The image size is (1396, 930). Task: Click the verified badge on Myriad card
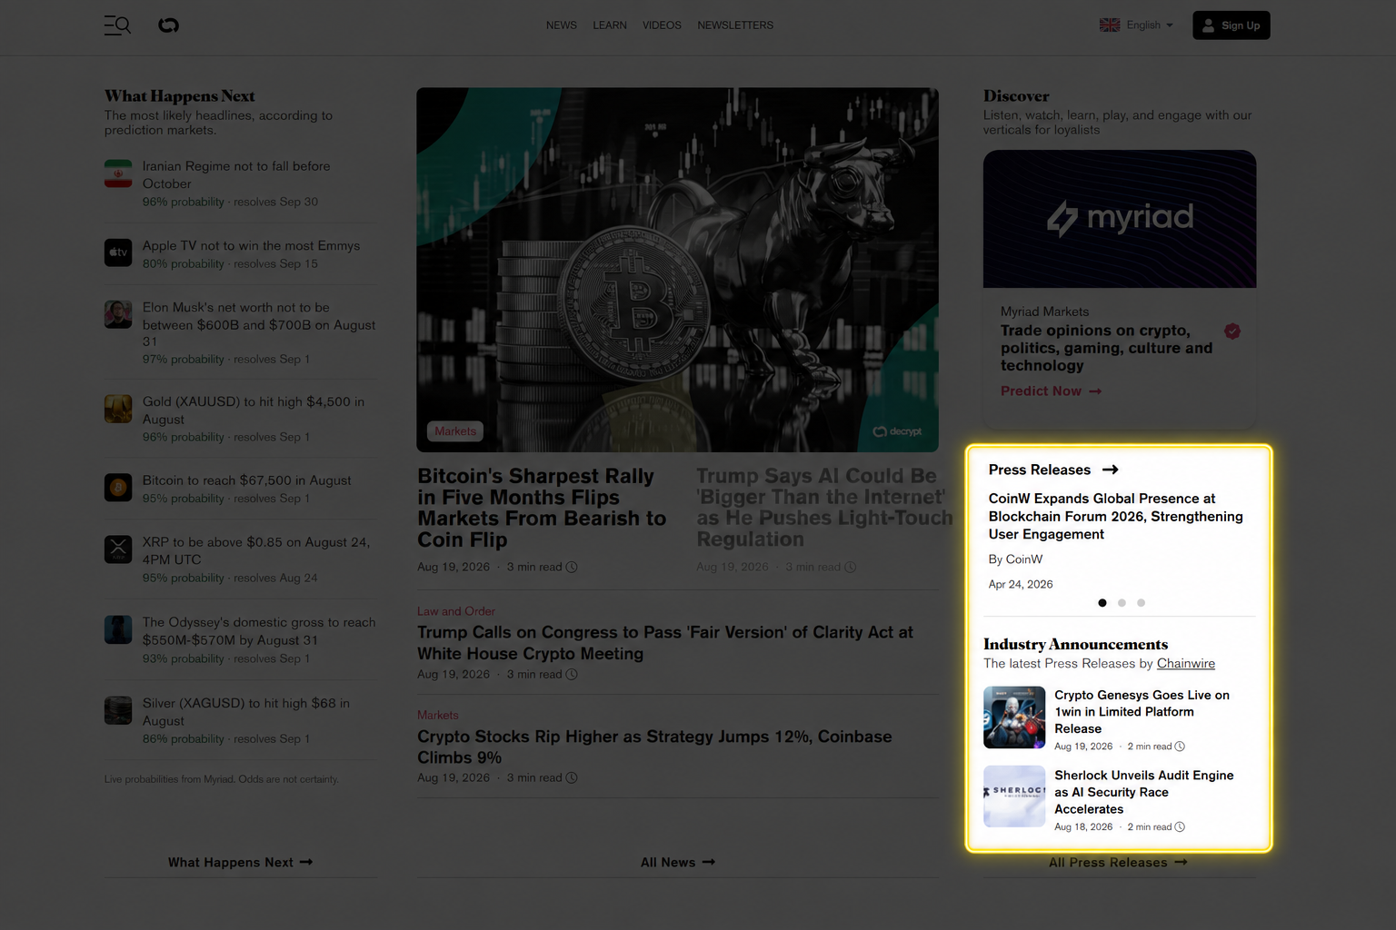point(1232,331)
